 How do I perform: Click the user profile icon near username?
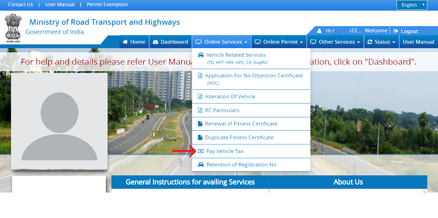coord(319,31)
